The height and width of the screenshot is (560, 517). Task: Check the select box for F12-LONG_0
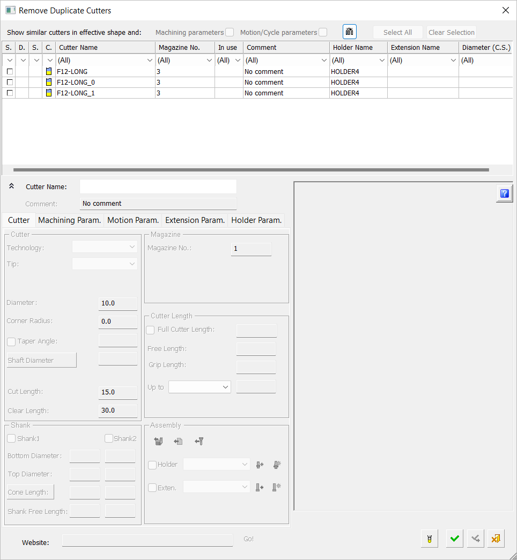[10, 82]
